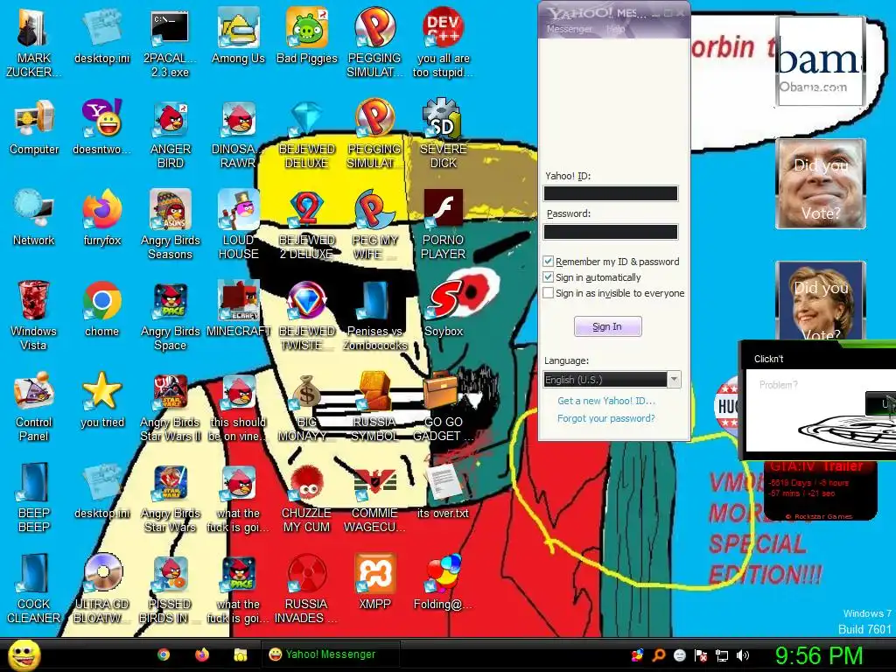
Task: Open the Windows Vista recycle bin icon
Action: click(x=33, y=315)
